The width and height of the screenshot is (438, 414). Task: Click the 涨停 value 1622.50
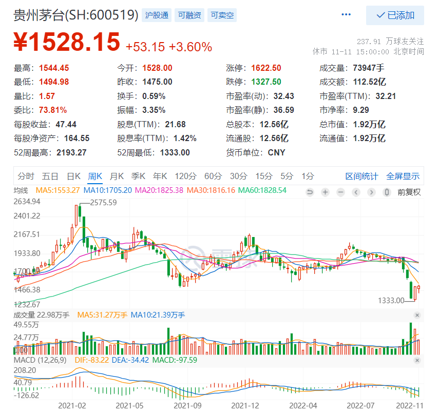pyautogui.click(x=266, y=68)
